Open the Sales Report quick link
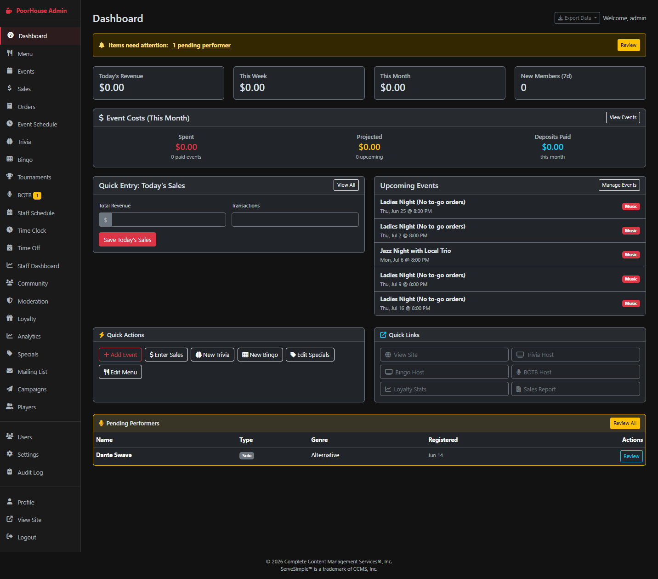 [x=576, y=389]
